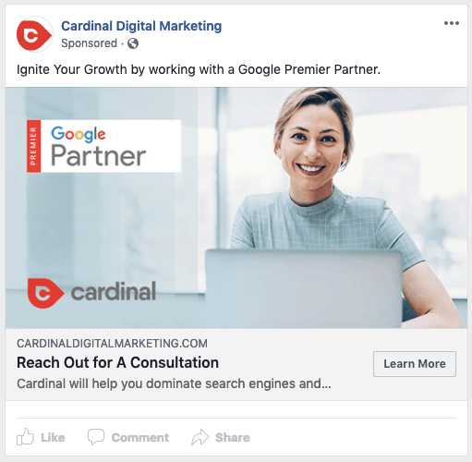472x462 pixels.
Task: Click the cardinal wordmark in ad image
Action: click(x=114, y=291)
